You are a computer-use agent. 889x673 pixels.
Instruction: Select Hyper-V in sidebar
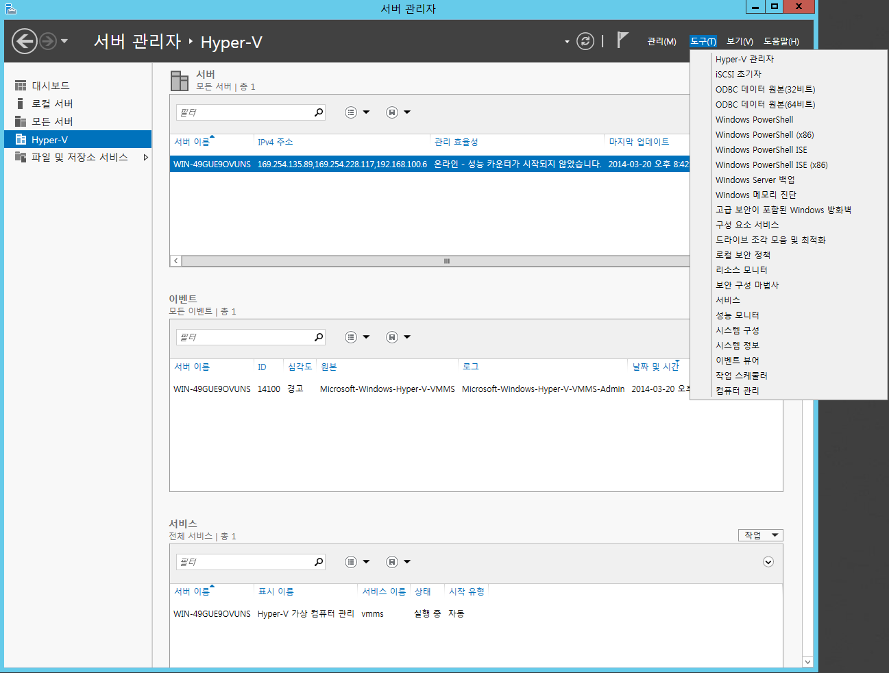(78, 139)
